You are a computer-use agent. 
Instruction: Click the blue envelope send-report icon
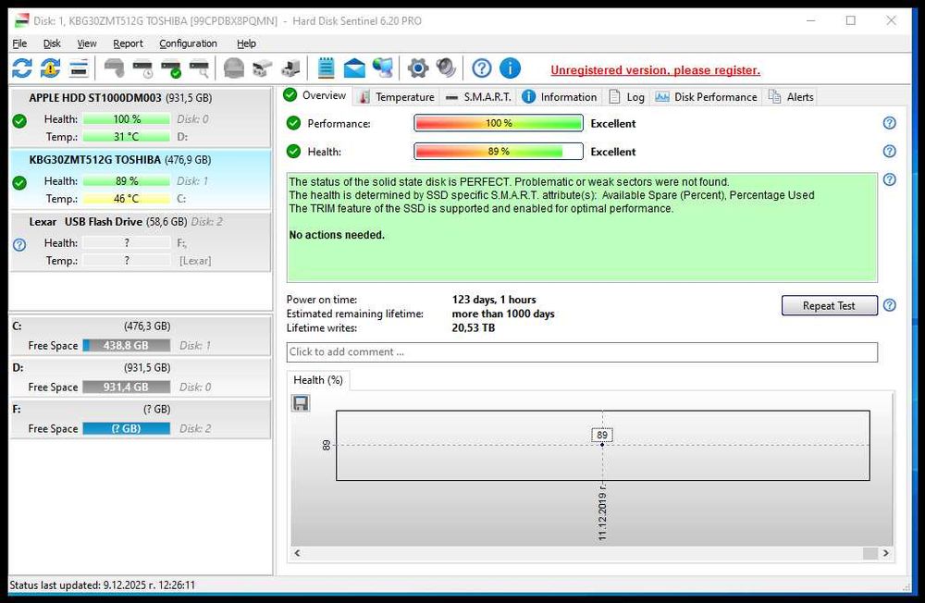tap(354, 68)
